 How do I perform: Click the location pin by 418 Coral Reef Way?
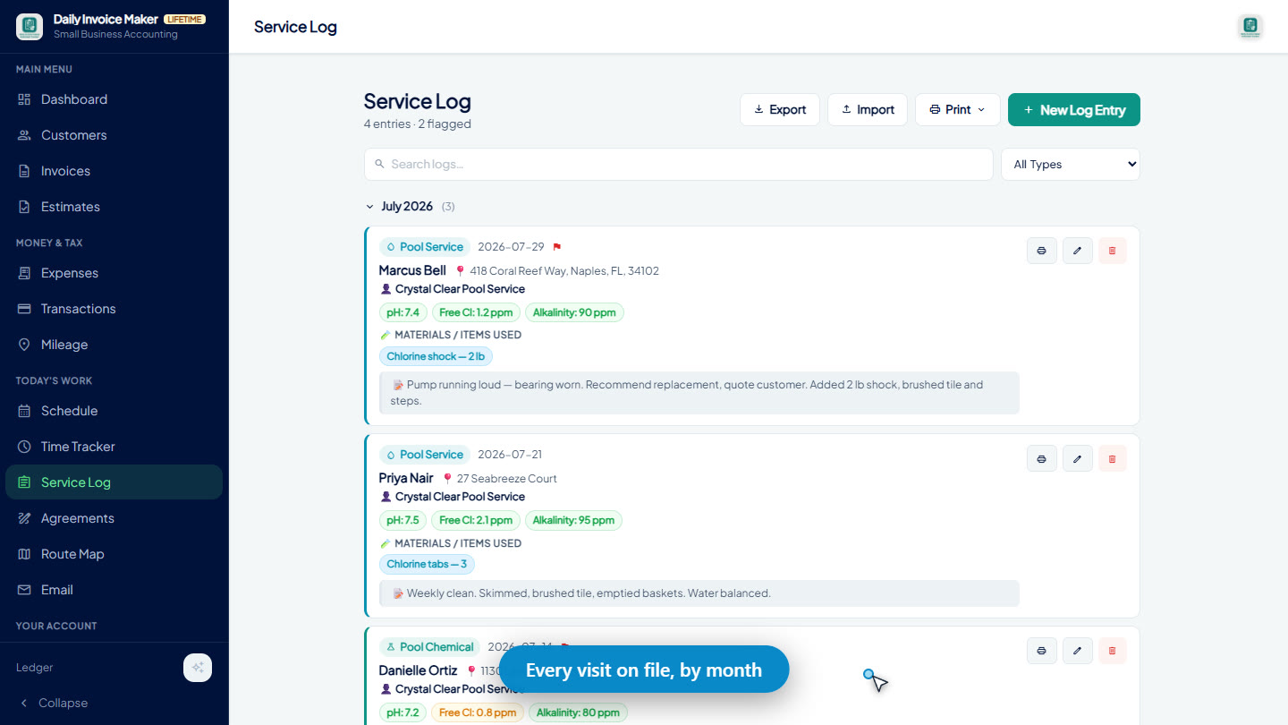(x=461, y=271)
